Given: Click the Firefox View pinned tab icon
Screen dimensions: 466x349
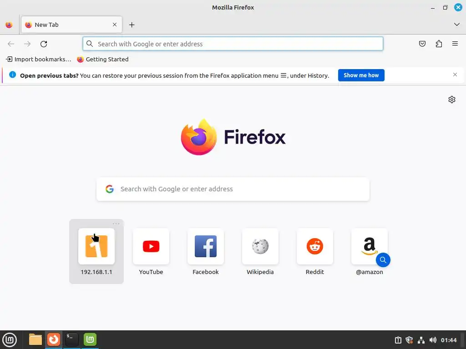Looking at the screenshot, I should (x=9, y=25).
